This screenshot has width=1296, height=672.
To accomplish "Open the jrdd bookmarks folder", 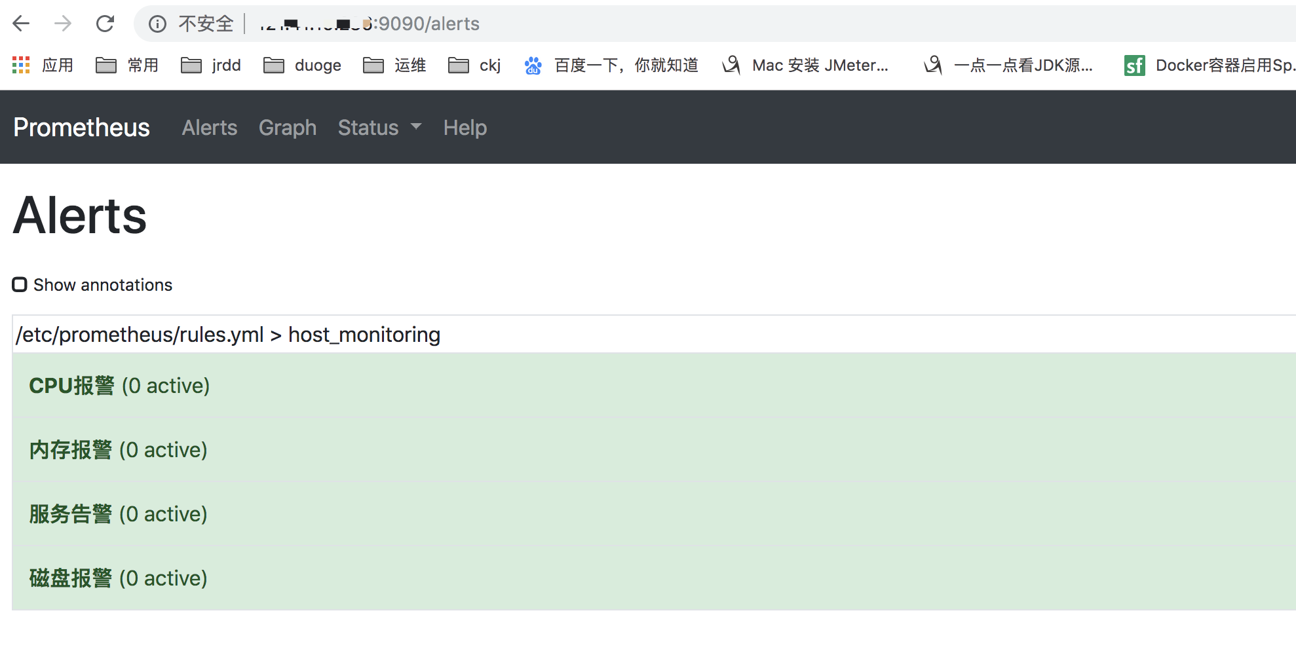I will tap(211, 65).
